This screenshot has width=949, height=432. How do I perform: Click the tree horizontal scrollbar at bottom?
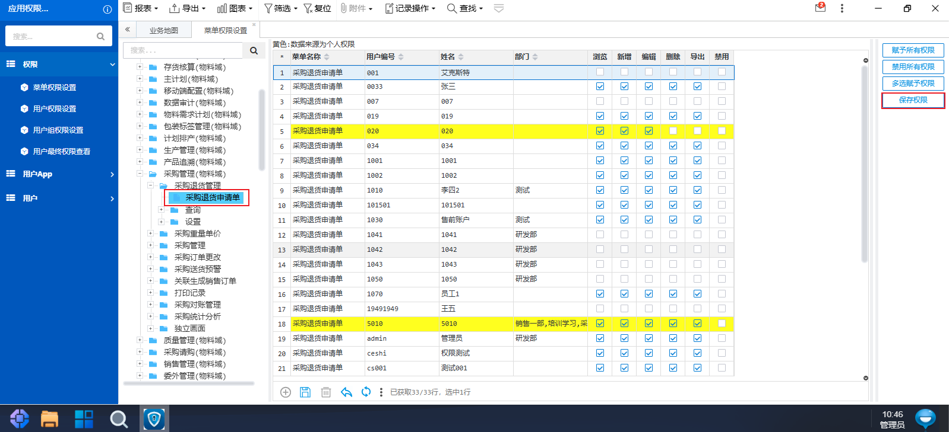pyautogui.click(x=189, y=383)
